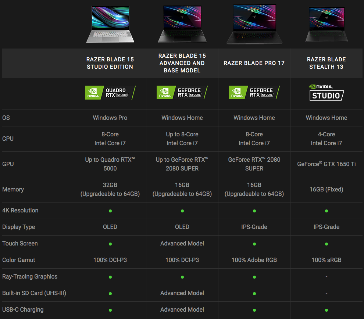Click the Touch Screen green dot for Blade Stealth 13
The image size is (364, 319).
326,244
